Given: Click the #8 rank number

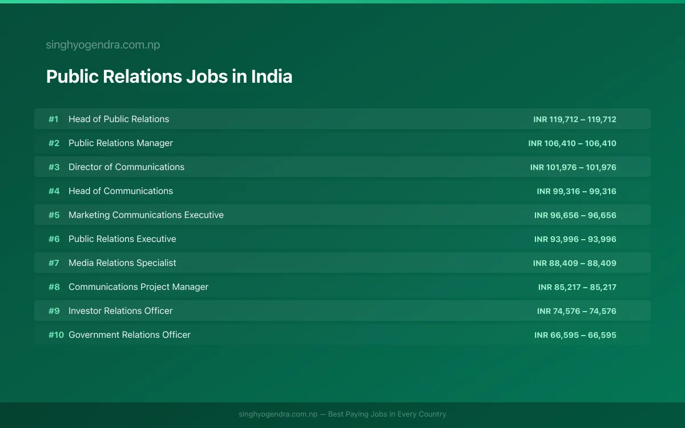Looking at the screenshot, I should 54,287.
